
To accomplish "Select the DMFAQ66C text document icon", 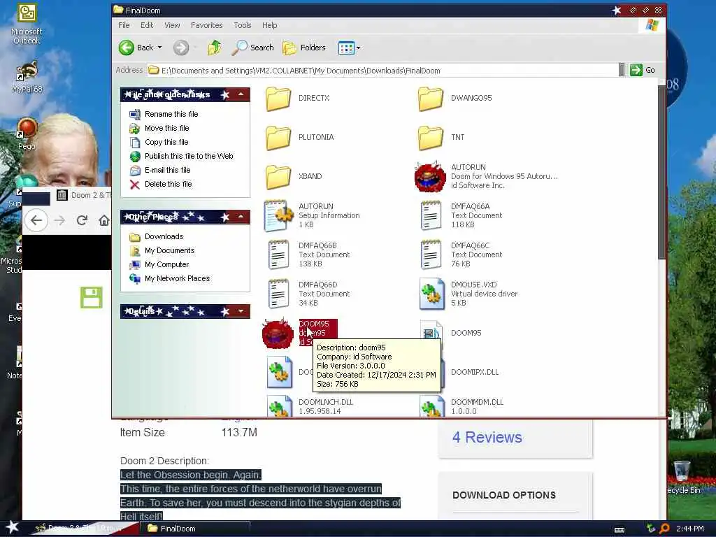I will [431, 255].
